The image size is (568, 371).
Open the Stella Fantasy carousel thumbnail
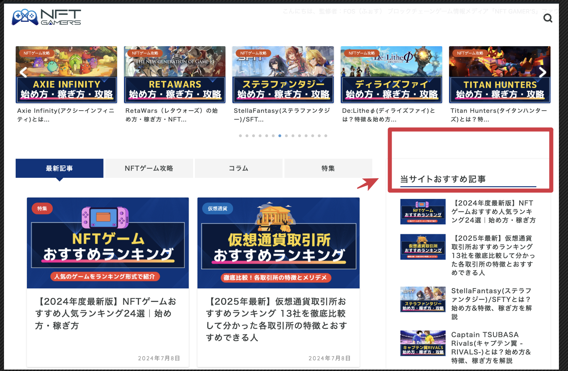[283, 75]
